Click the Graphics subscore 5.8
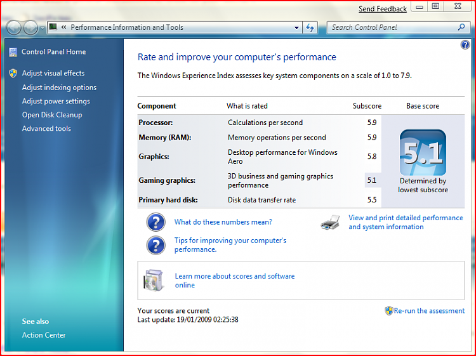This screenshot has height=356, width=476. tap(372, 157)
